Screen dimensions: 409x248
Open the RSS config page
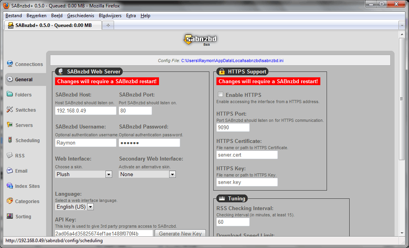20,156
